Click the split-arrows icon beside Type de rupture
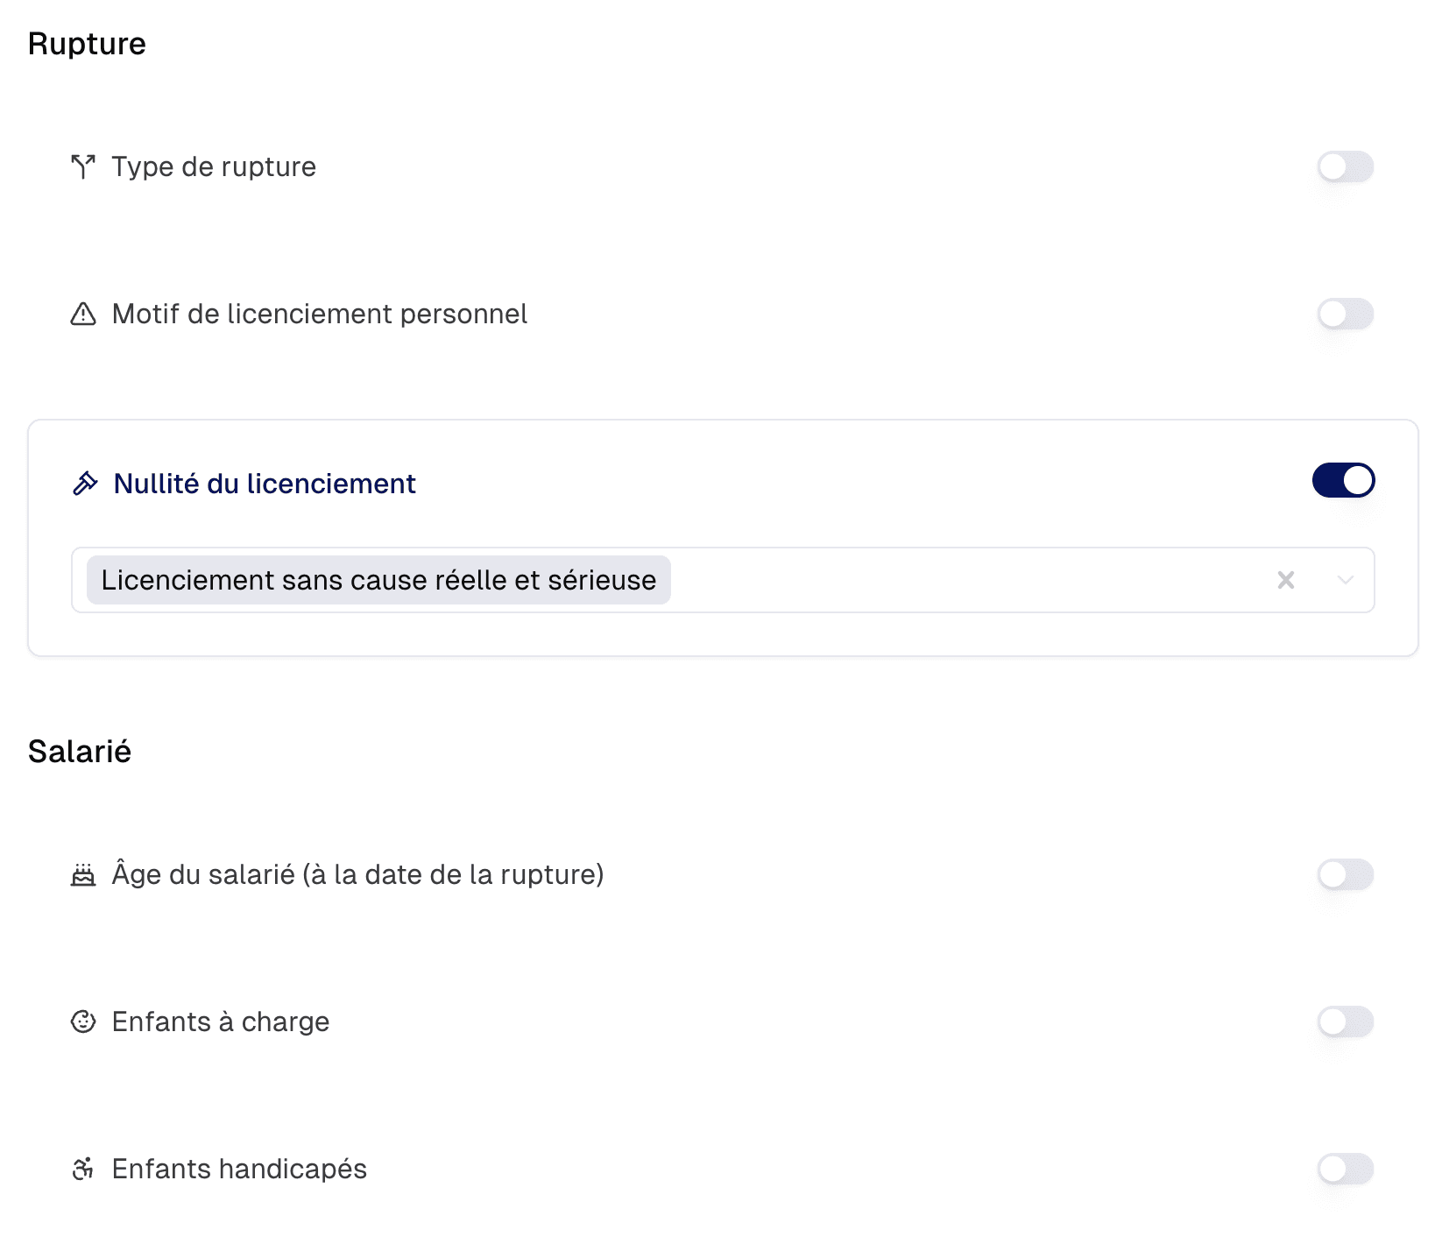This screenshot has height=1237, width=1442. [x=84, y=166]
